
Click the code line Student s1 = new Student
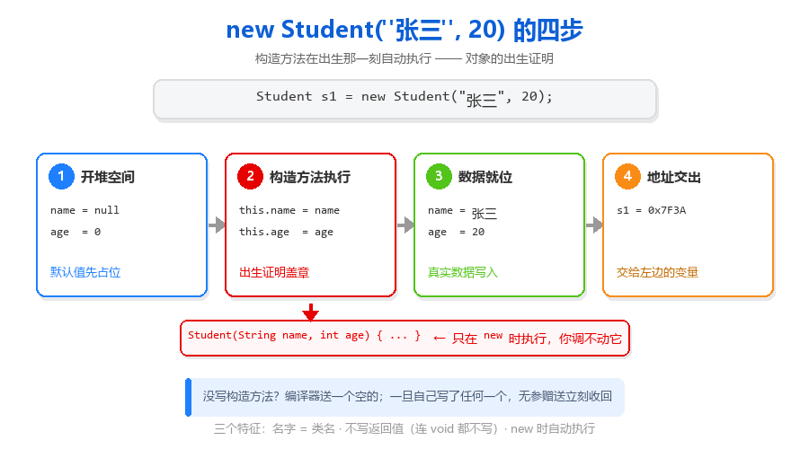(x=404, y=97)
